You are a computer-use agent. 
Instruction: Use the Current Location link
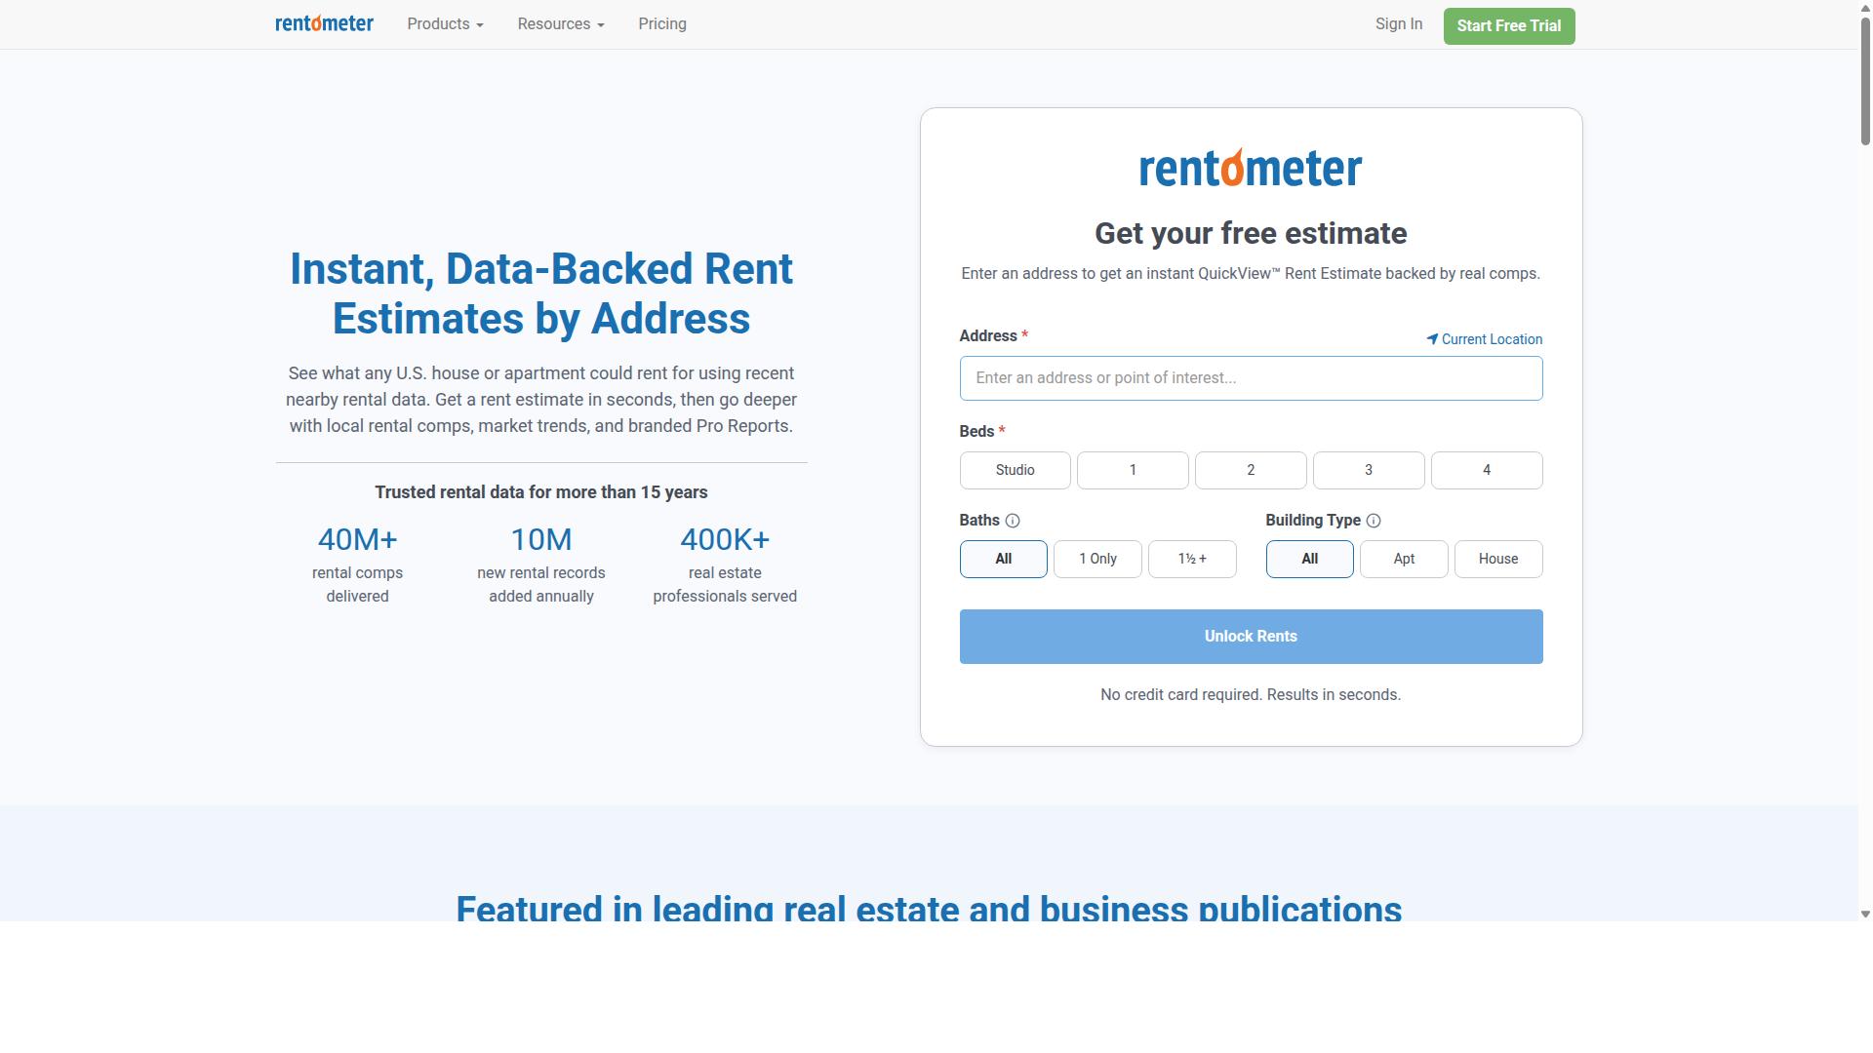pyautogui.click(x=1484, y=339)
